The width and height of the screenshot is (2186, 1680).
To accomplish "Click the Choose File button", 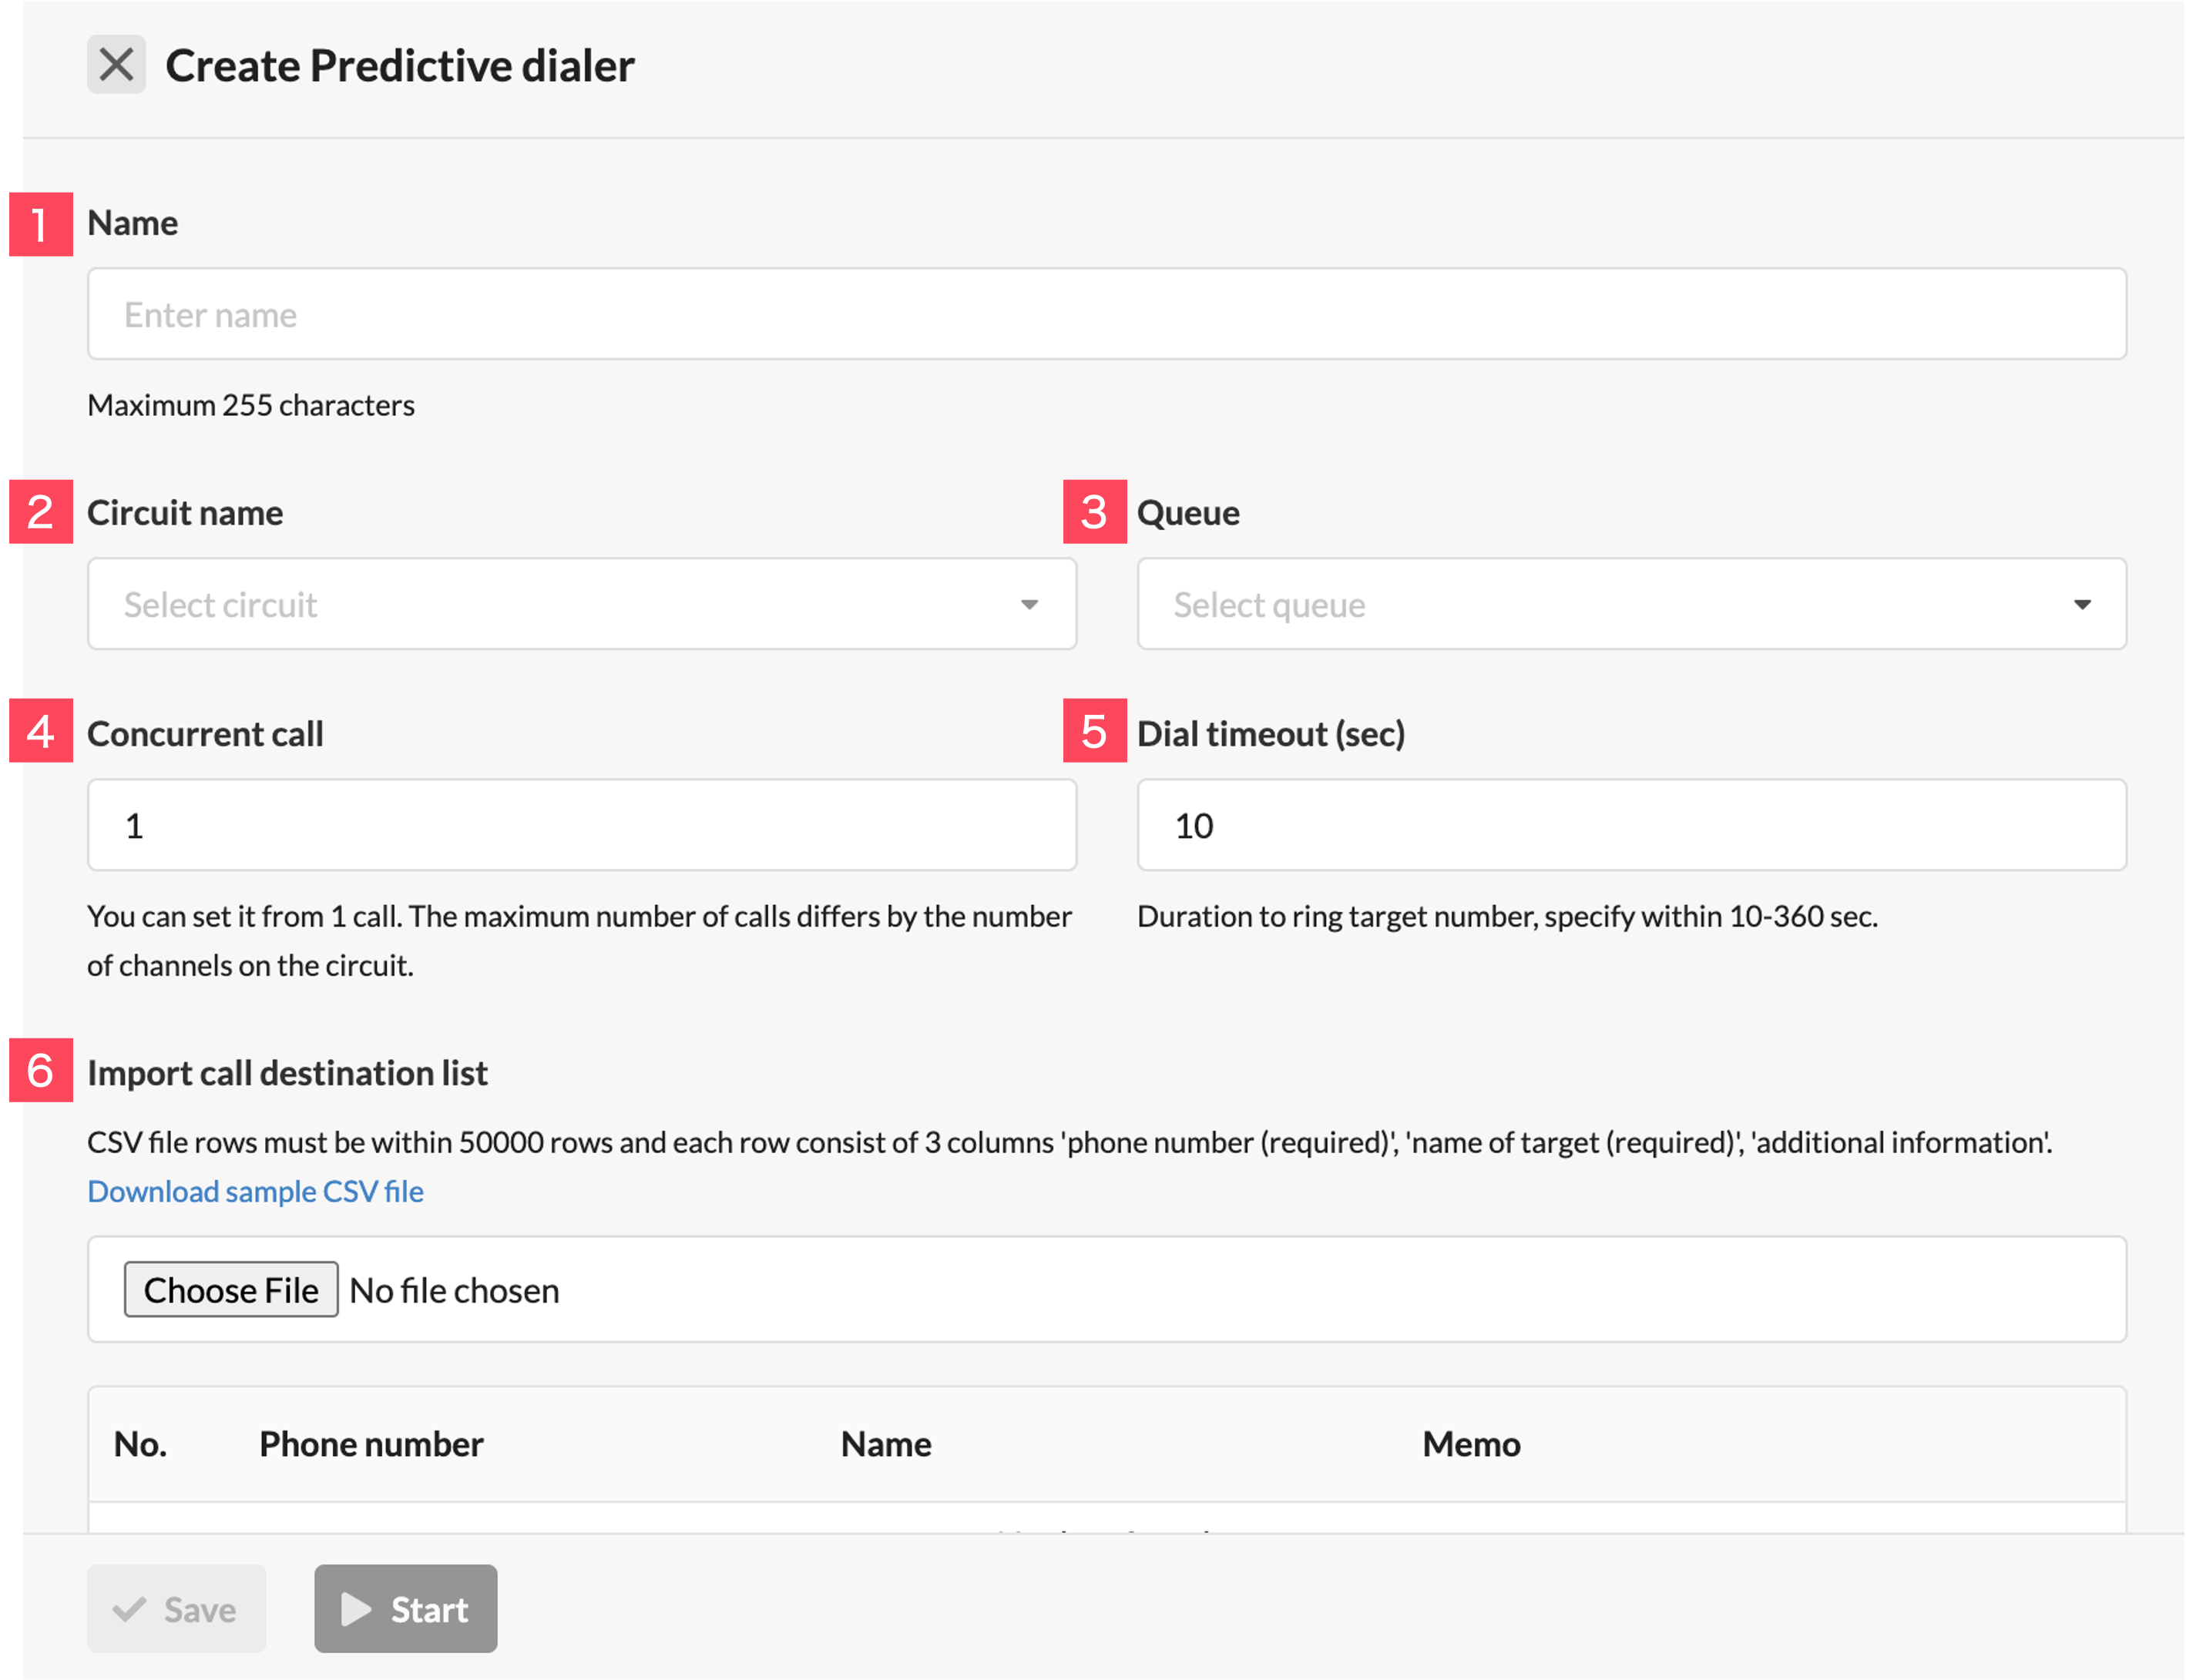I will [230, 1289].
